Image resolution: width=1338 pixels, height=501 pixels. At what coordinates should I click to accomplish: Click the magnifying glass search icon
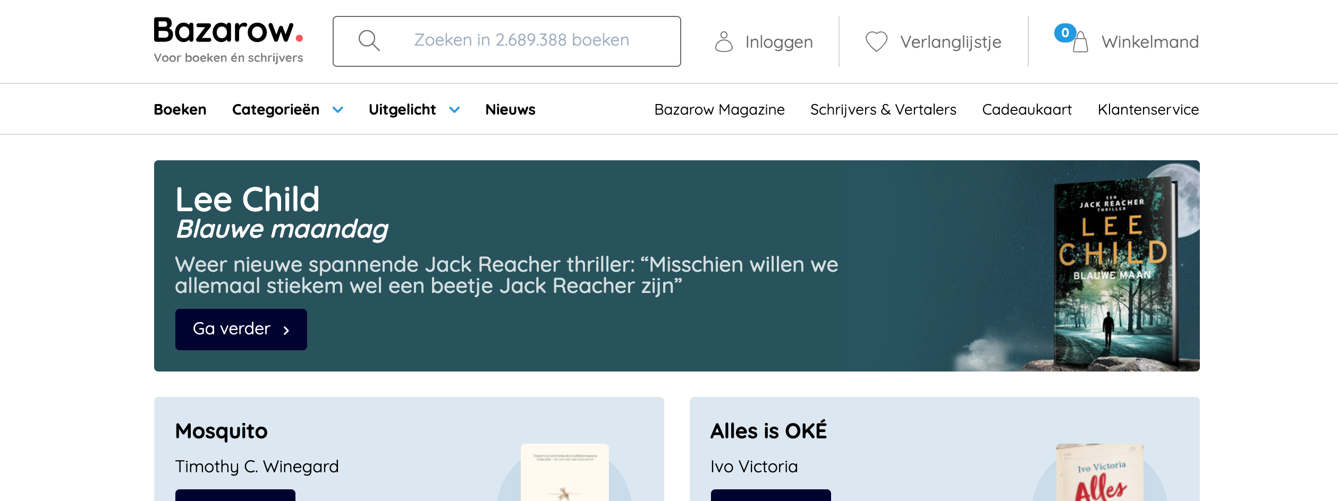[x=369, y=41]
